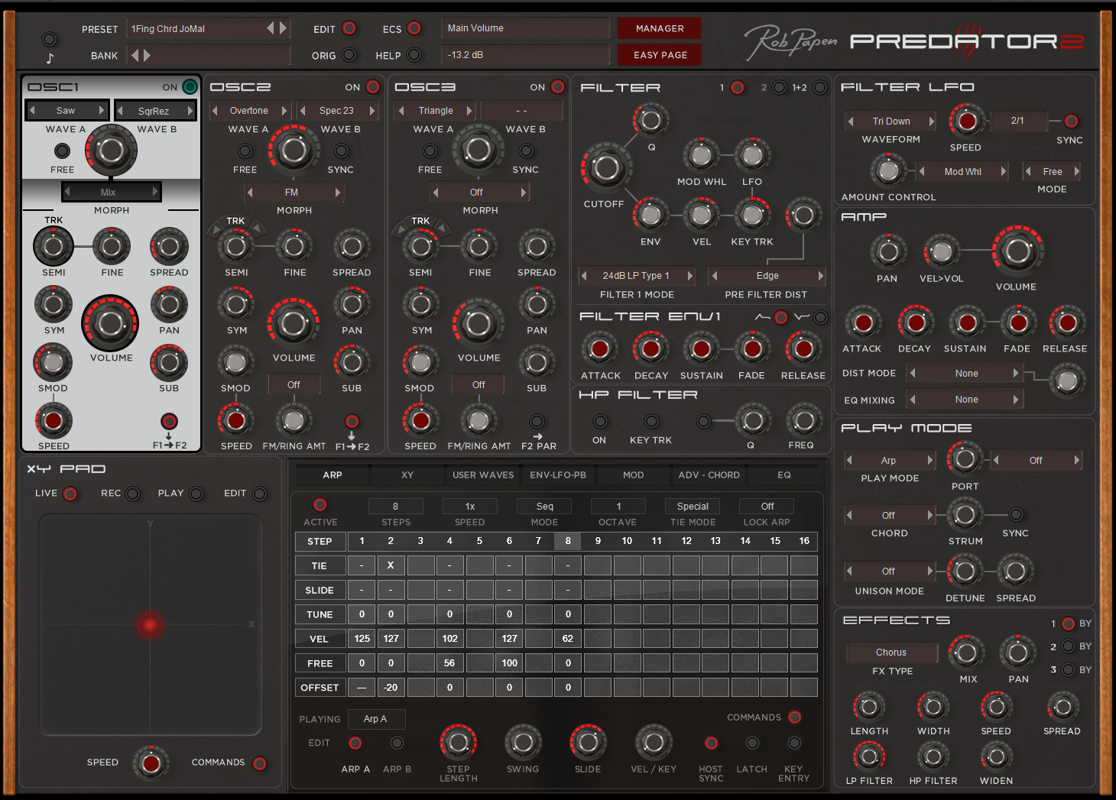The width and height of the screenshot is (1116, 800).
Task: Click the XY Pad Speed knob
Action: (151, 763)
